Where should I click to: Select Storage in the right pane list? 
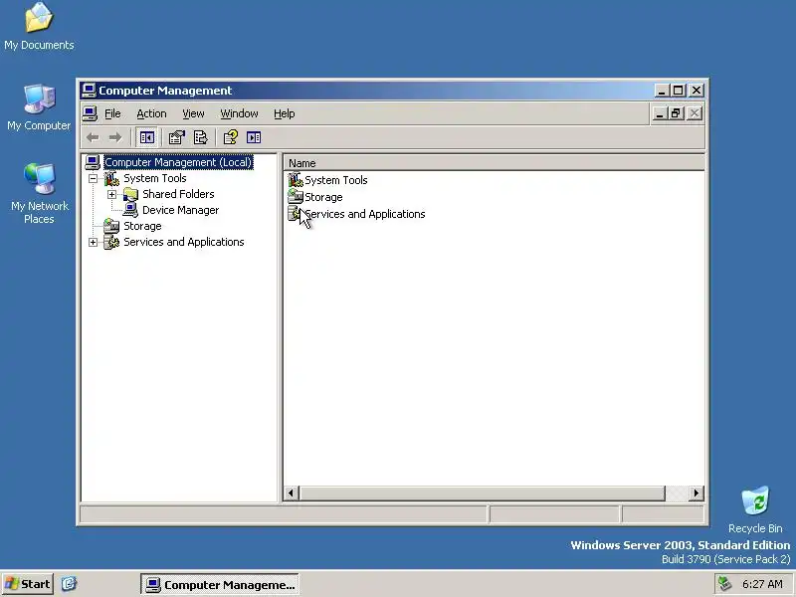click(323, 197)
